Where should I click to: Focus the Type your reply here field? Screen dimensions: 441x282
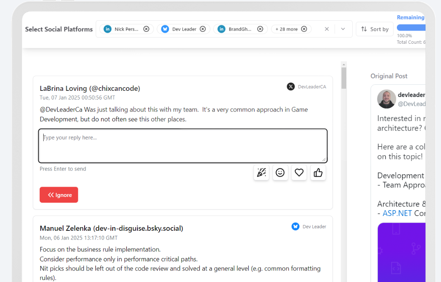point(183,146)
